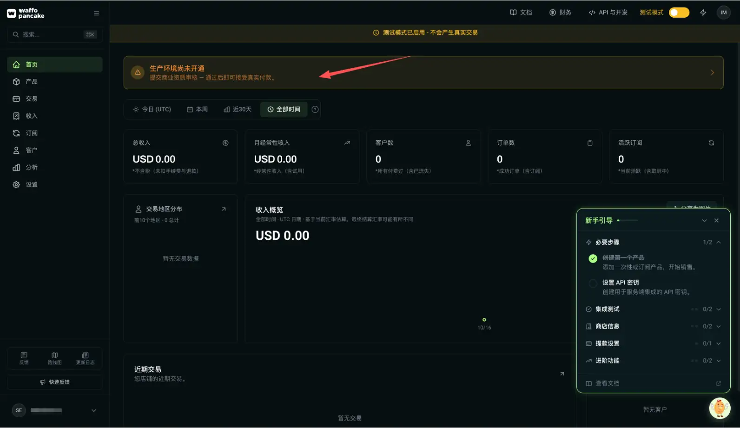Toggle the 测试模式 switch off
740x428 pixels.
point(679,13)
